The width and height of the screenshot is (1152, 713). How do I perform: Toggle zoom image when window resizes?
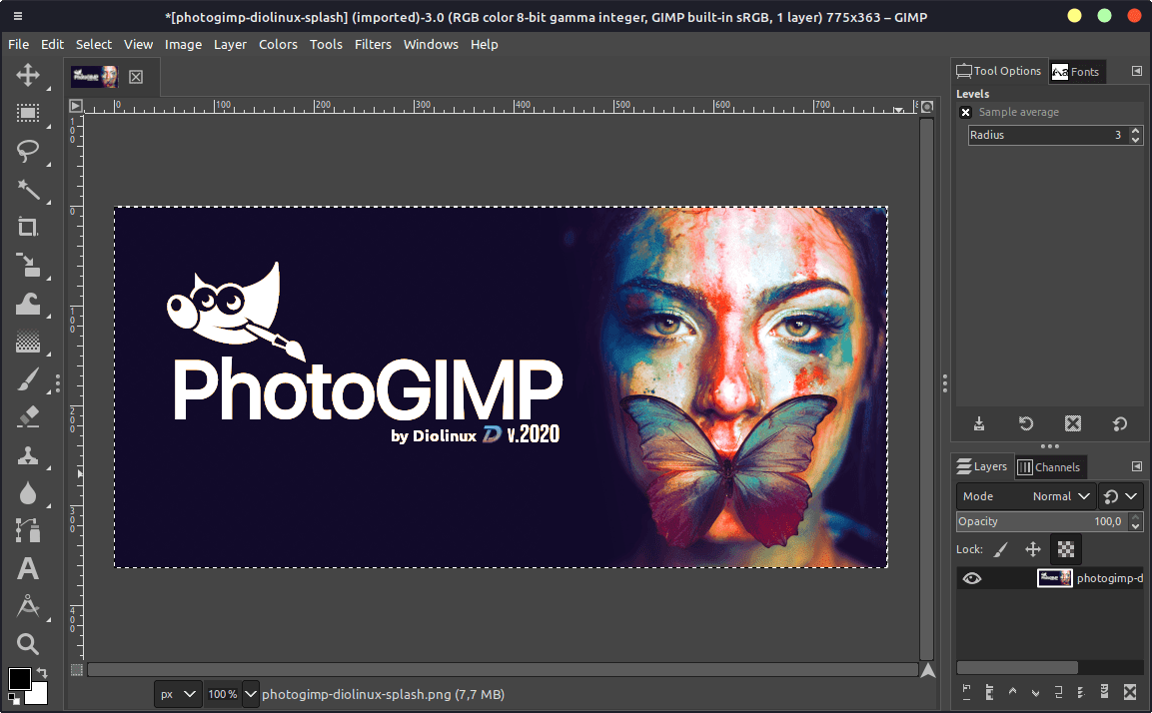[928, 107]
